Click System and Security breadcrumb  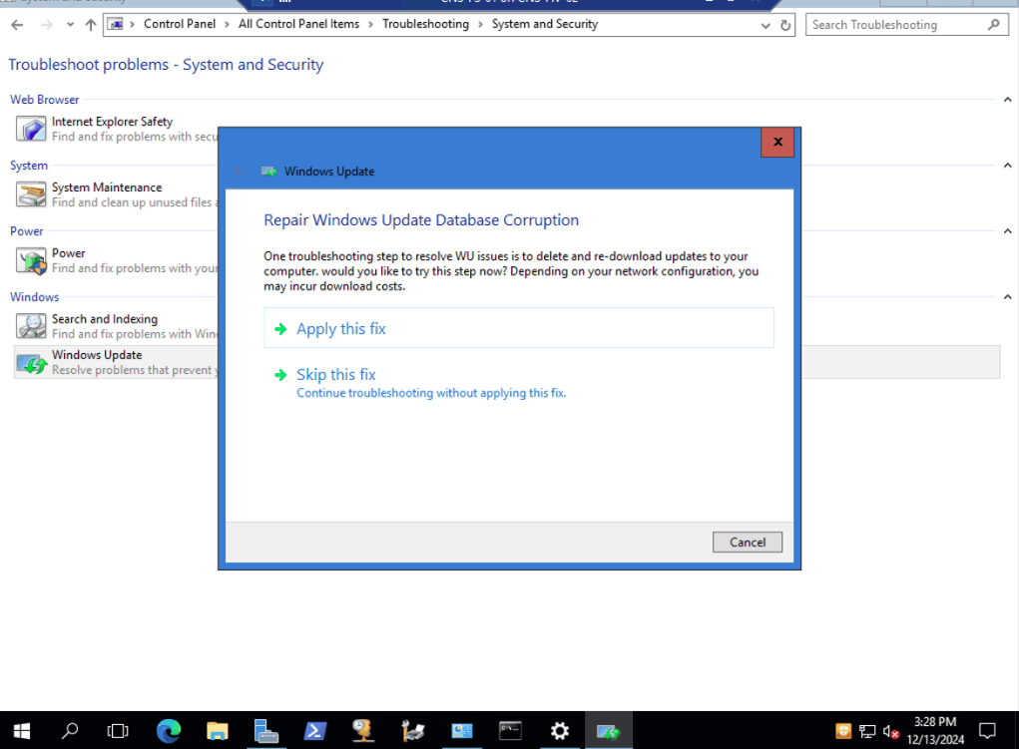point(545,24)
